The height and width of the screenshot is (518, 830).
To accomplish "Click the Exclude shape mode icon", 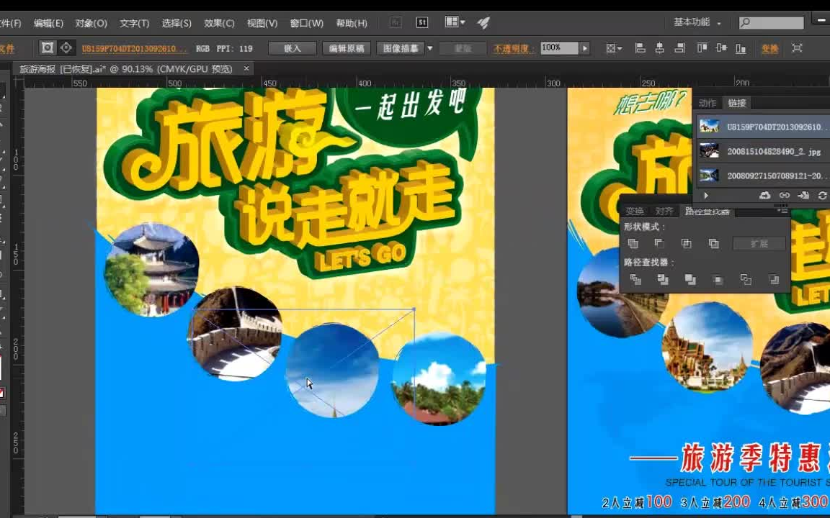I will point(714,243).
